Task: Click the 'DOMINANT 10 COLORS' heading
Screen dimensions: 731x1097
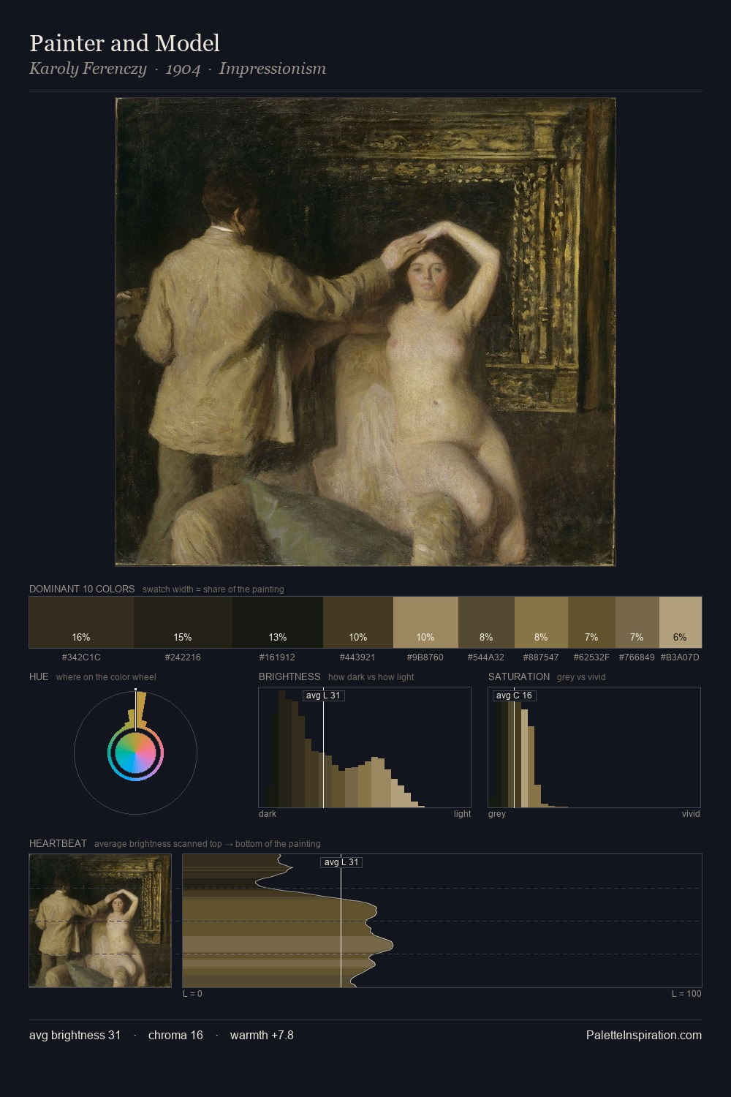Action: 82,589
